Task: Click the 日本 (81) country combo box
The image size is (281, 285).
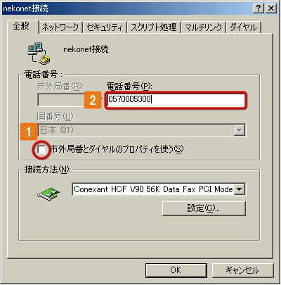Action: point(142,130)
